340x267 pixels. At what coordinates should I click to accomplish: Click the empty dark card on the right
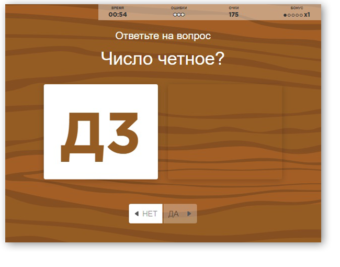coord(225,132)
